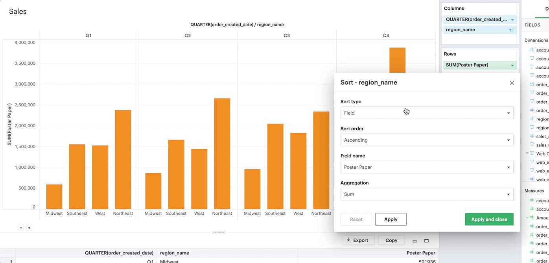Click the zoom-out minus icon below the chart

[20, 228]
